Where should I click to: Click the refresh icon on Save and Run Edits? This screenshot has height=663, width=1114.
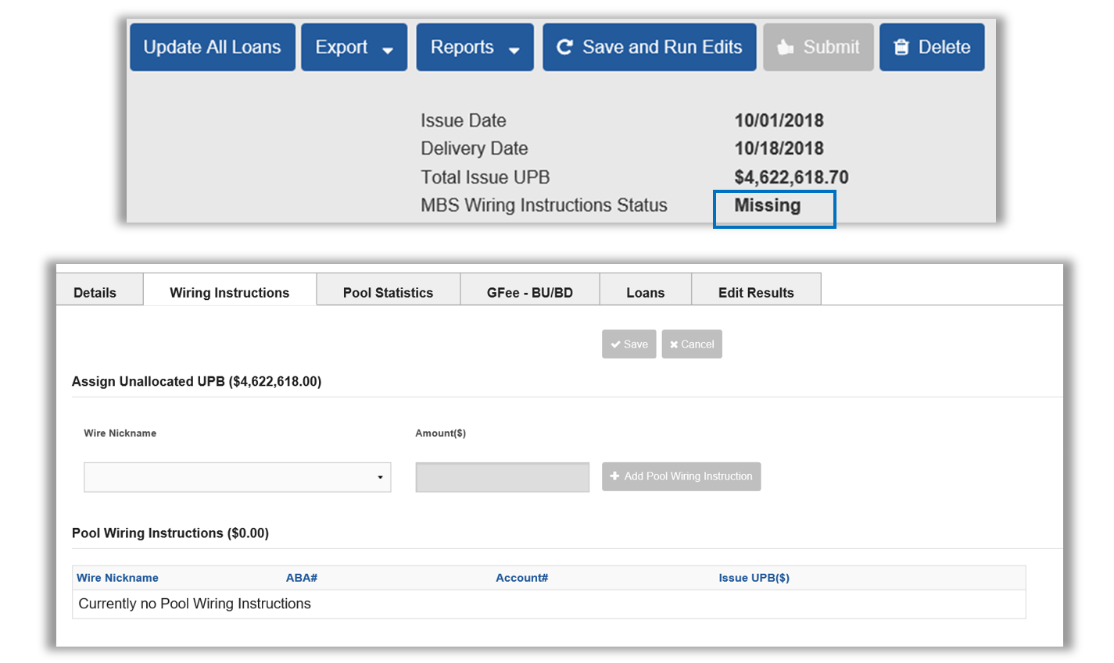(564, 48)
